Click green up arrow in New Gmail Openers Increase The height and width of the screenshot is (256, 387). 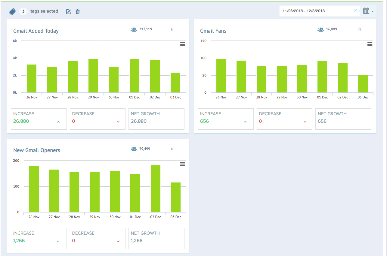coord(58,241)
